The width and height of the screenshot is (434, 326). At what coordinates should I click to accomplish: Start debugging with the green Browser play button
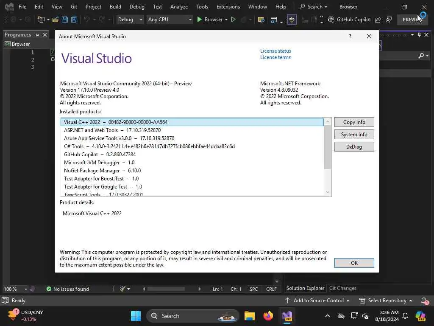pyautogui.click(x=209, y=20)
